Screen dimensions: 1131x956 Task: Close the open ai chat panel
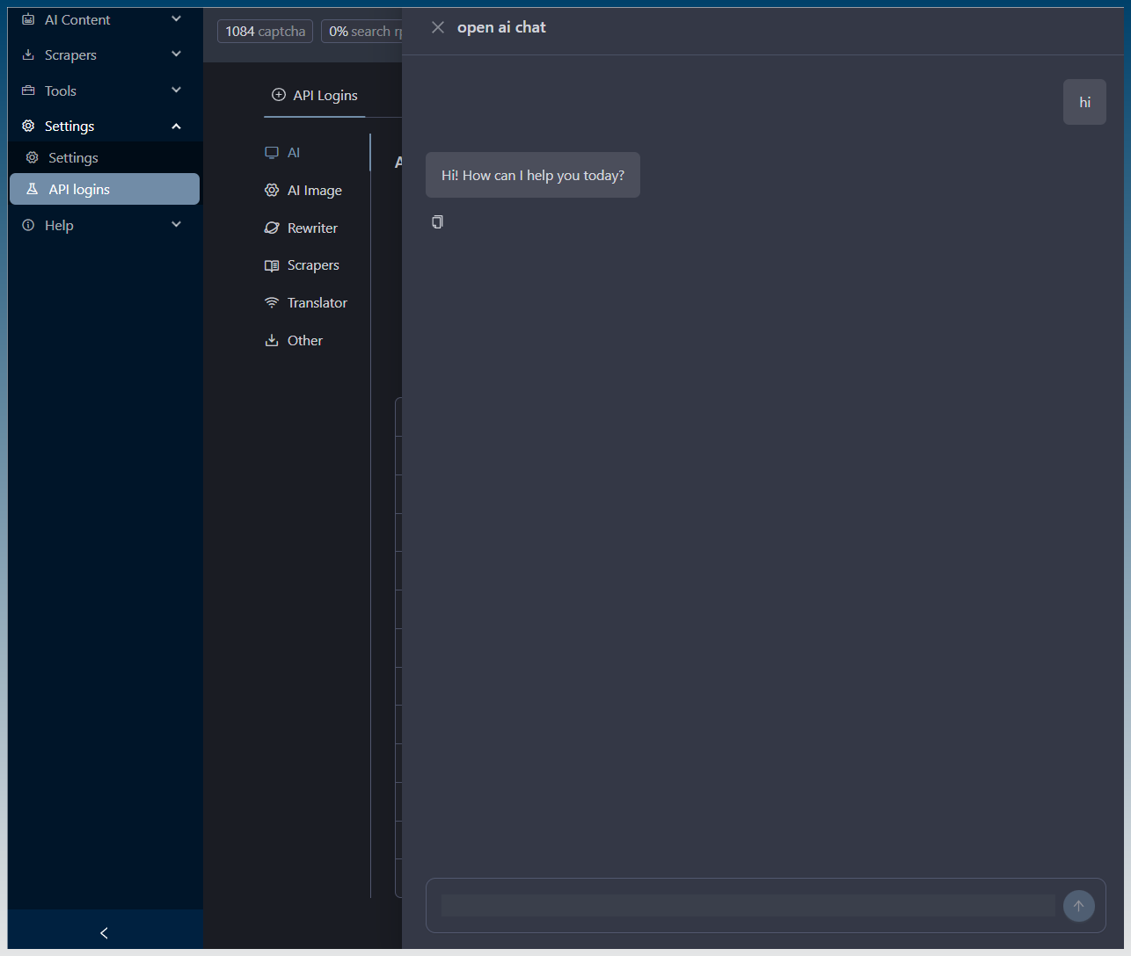438,28
